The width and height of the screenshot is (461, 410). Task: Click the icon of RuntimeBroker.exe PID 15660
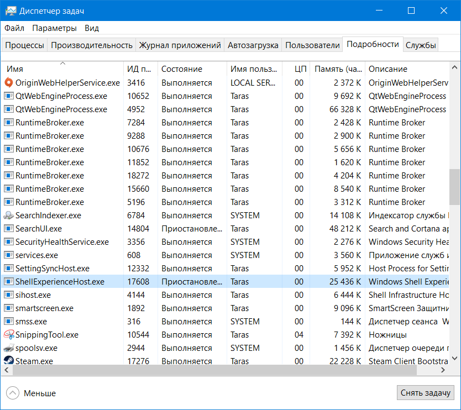(x=8, y=188)
